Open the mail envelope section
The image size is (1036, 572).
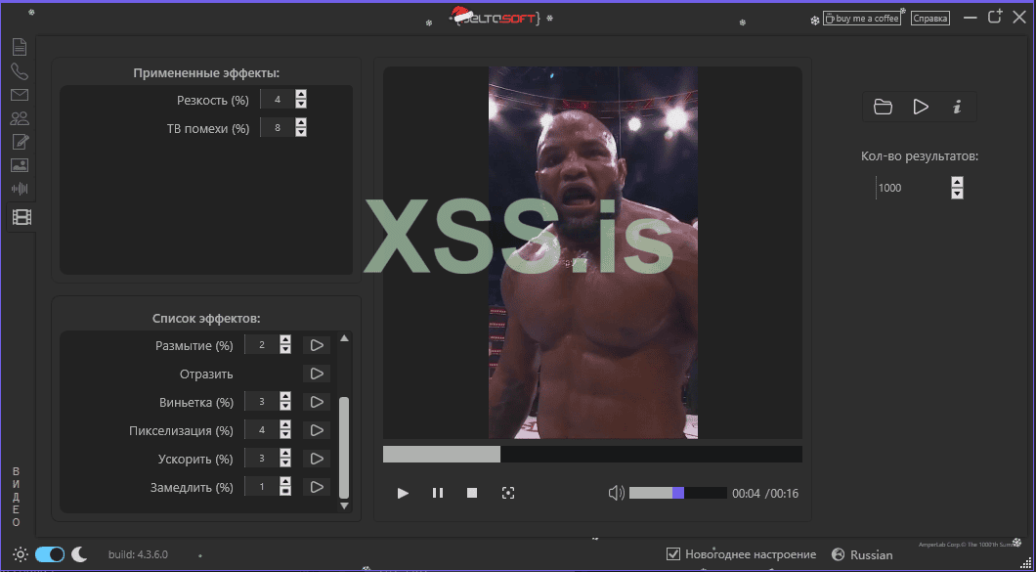click(20, 95)
